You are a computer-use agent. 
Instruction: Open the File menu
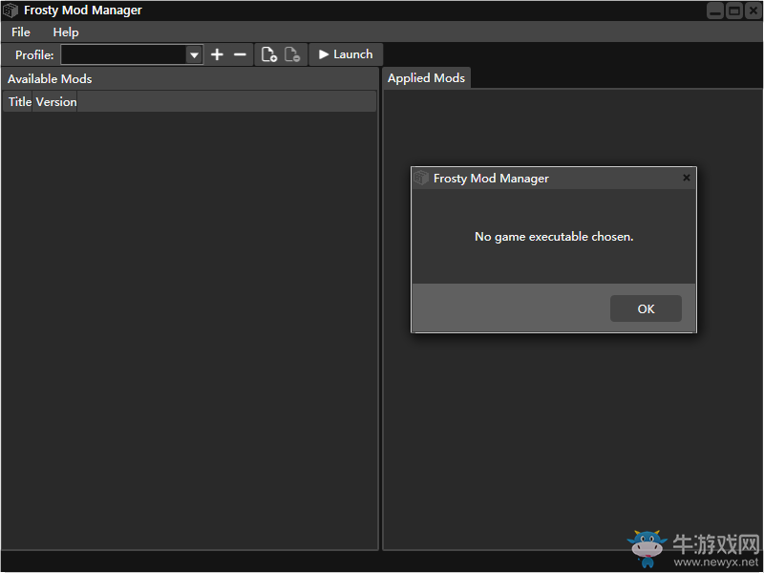pyautogui.click(x=20, y=32)
